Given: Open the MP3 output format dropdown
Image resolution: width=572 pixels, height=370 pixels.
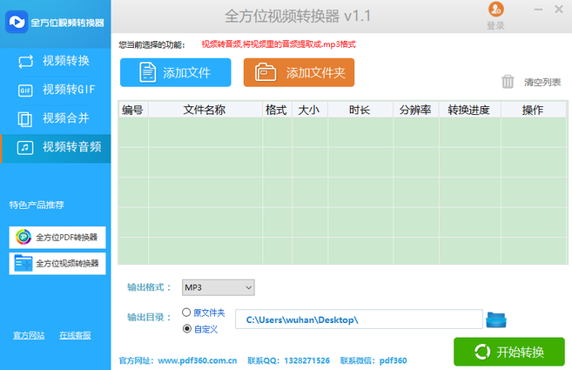Looking at the screenshot, I should click(x=219, y=287).
